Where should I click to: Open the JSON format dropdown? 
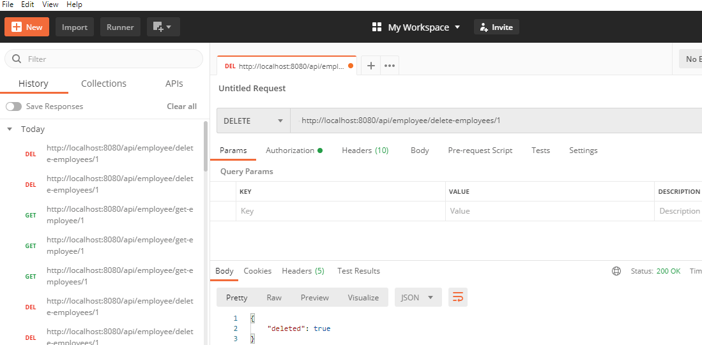(418, 297)
